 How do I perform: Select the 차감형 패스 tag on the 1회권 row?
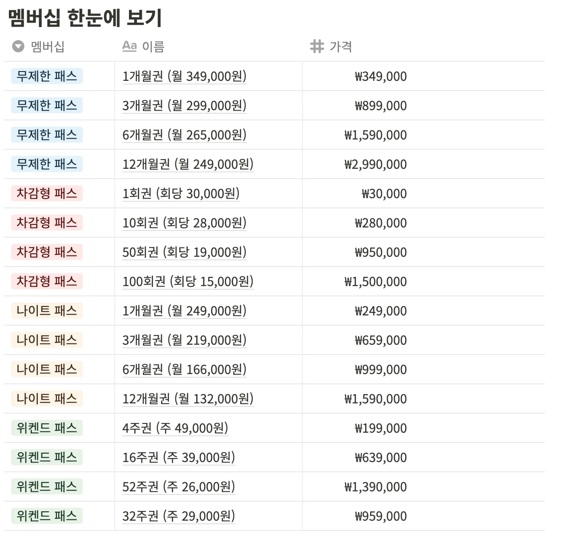pyautogui.click(x=46, y=193)
